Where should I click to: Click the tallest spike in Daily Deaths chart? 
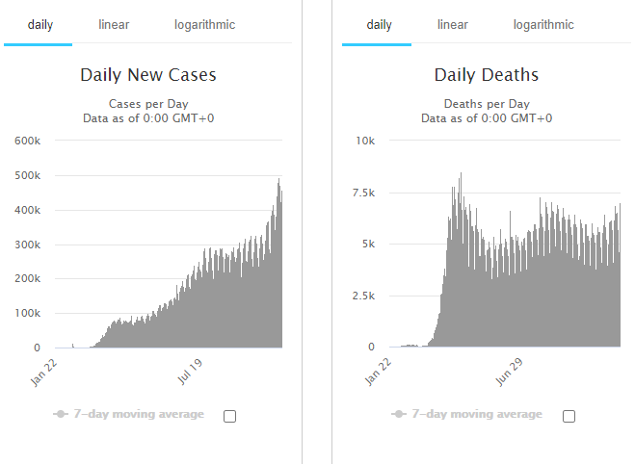click(x=461, y=260)
